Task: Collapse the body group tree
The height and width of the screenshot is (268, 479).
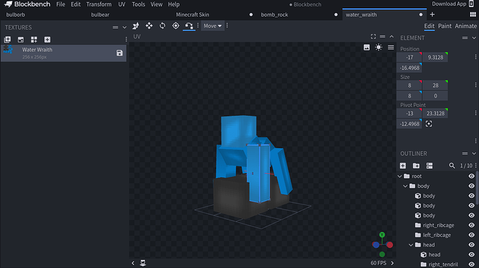Action: [405, 186]
